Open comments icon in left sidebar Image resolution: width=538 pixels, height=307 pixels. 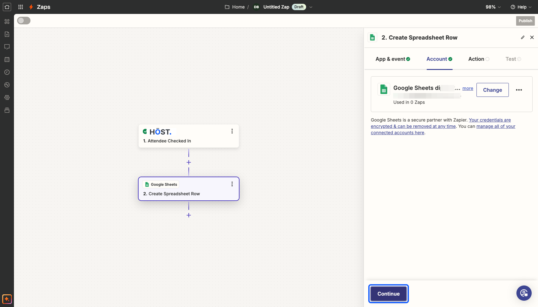(7, 47)
